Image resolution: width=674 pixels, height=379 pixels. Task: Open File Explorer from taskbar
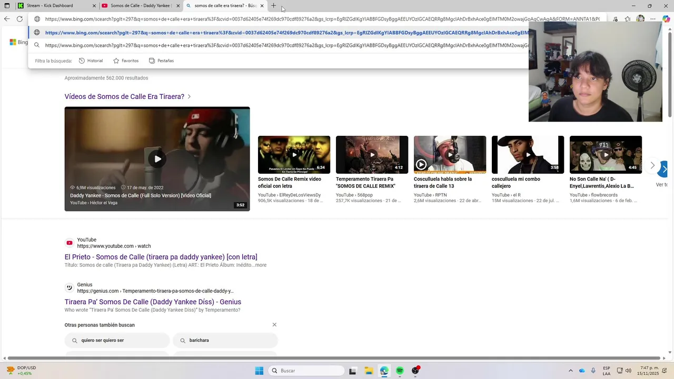tap(369, 371)
